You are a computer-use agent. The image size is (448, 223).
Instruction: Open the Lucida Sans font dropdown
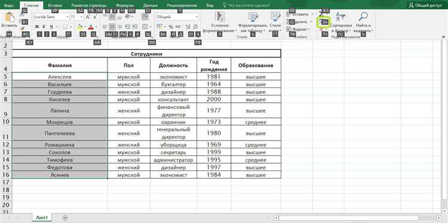pyautogui.click(x=67, y=17)
